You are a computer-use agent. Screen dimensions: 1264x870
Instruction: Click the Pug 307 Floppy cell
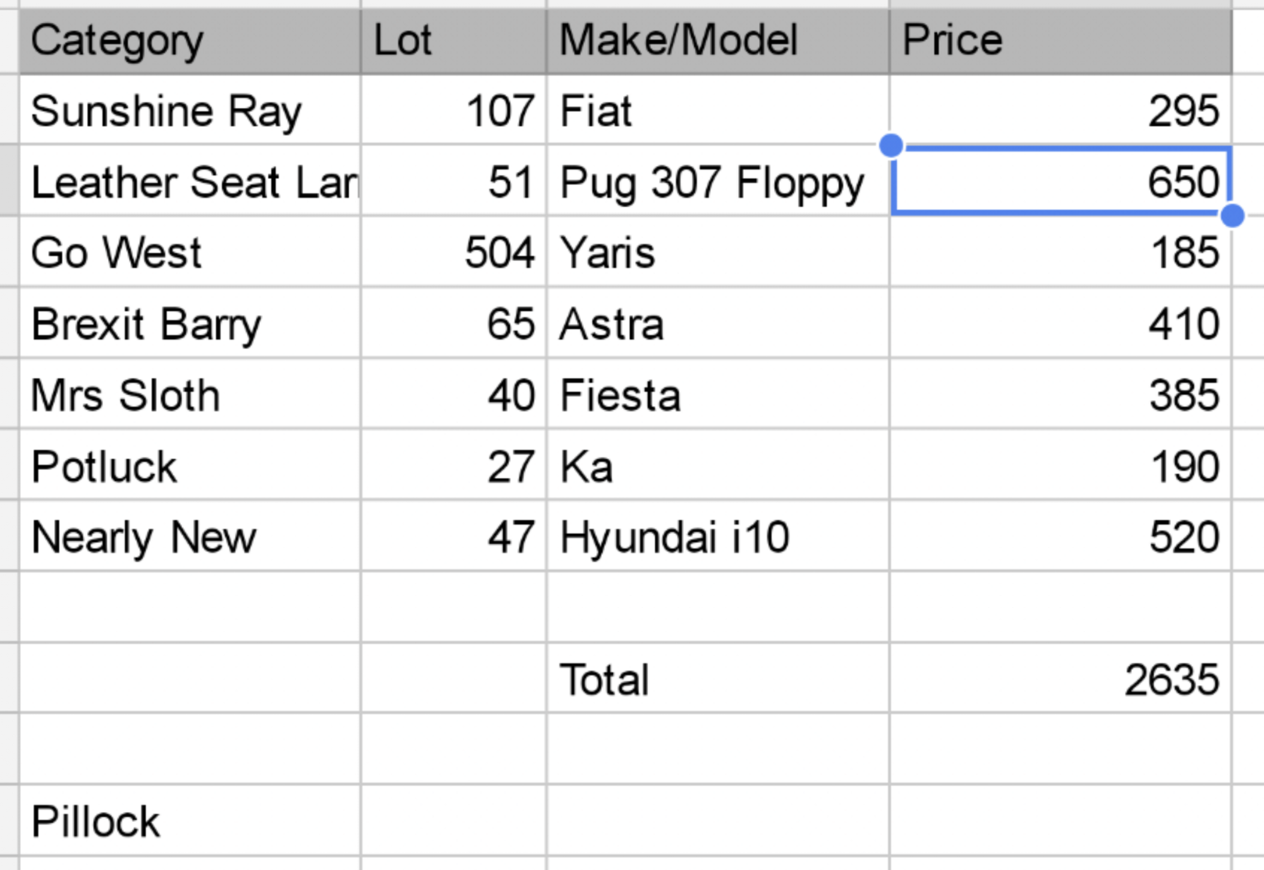718,181
